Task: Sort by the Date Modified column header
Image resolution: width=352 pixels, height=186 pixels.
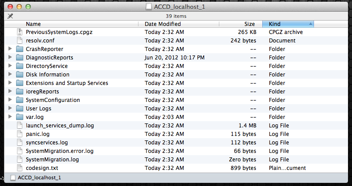Action: (x=163, y=24)
